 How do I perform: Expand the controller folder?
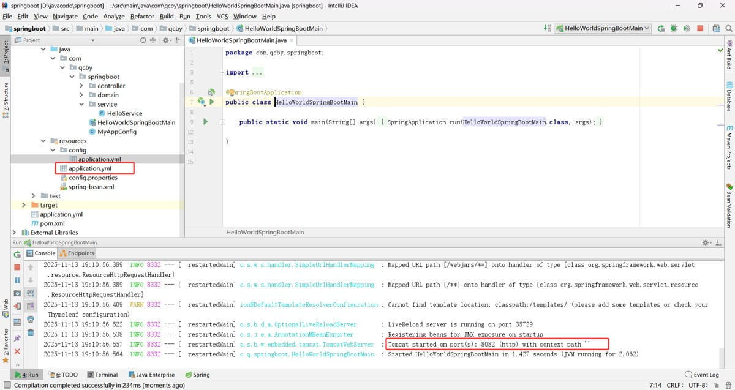click(x=81, y=86)
